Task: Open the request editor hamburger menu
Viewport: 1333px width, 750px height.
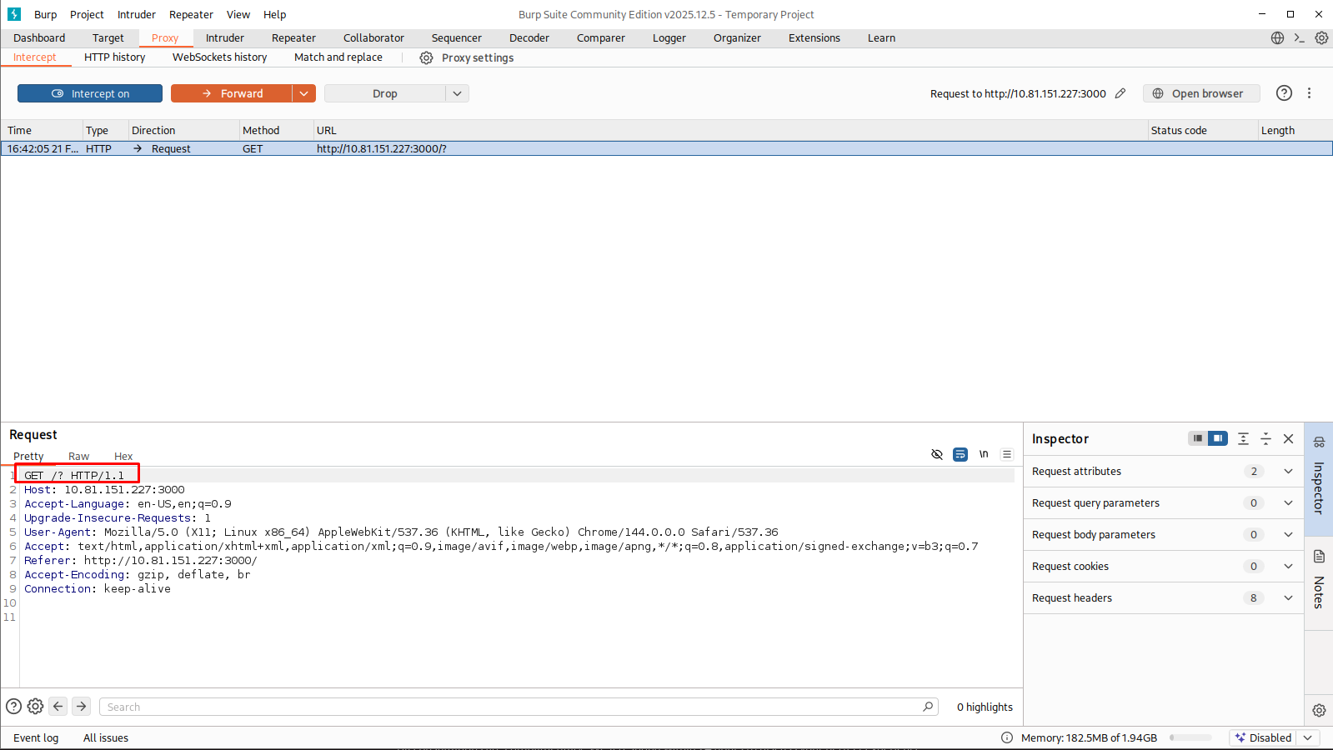Action: 1007,454
